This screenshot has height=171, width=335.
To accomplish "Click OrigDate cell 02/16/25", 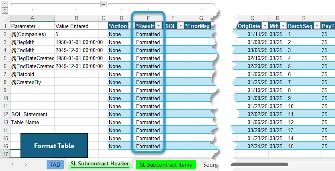I will pos(253,58).
